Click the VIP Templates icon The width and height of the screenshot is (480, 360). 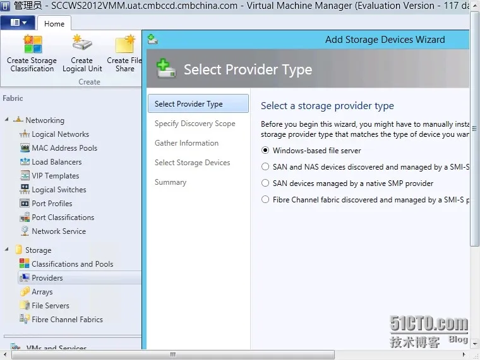point(25,175)
